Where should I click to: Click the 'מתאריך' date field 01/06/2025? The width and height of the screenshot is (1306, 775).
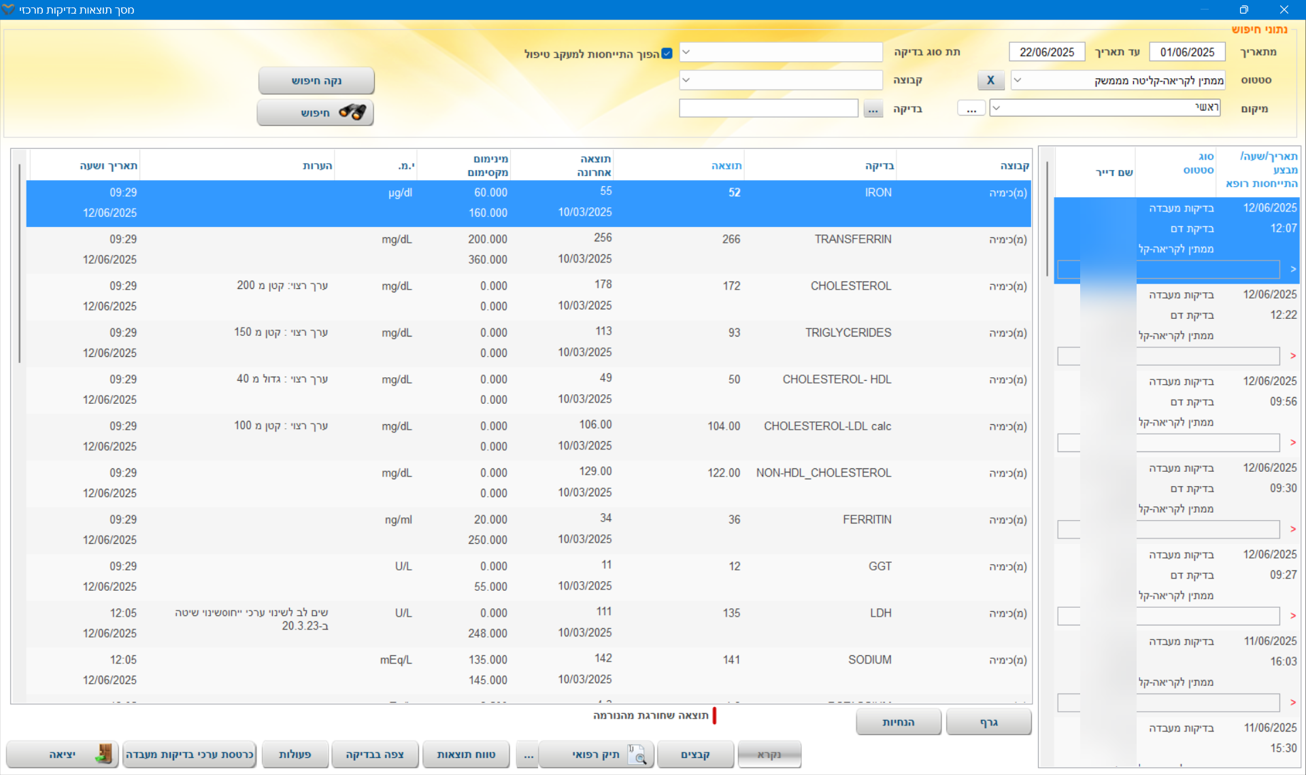(1187, 52)
